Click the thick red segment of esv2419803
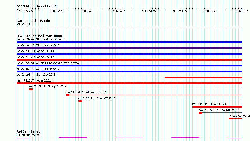This screenshot has height=141, width=250. [x=203, y=77]
